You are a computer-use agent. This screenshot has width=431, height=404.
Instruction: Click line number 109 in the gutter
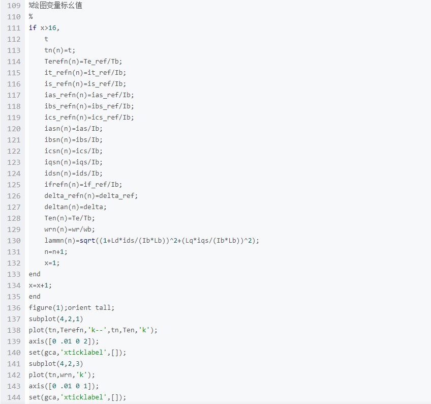14,6
